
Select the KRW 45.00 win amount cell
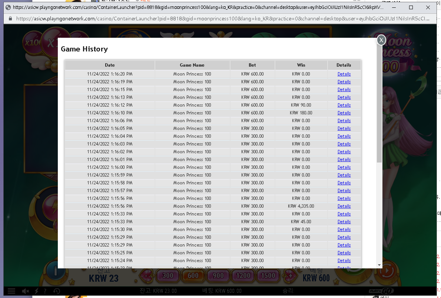tap(301, 222)
